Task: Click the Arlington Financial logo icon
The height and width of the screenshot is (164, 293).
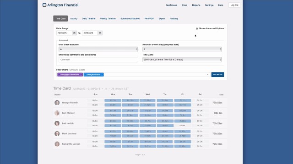Action: click(x=44, y=5)
